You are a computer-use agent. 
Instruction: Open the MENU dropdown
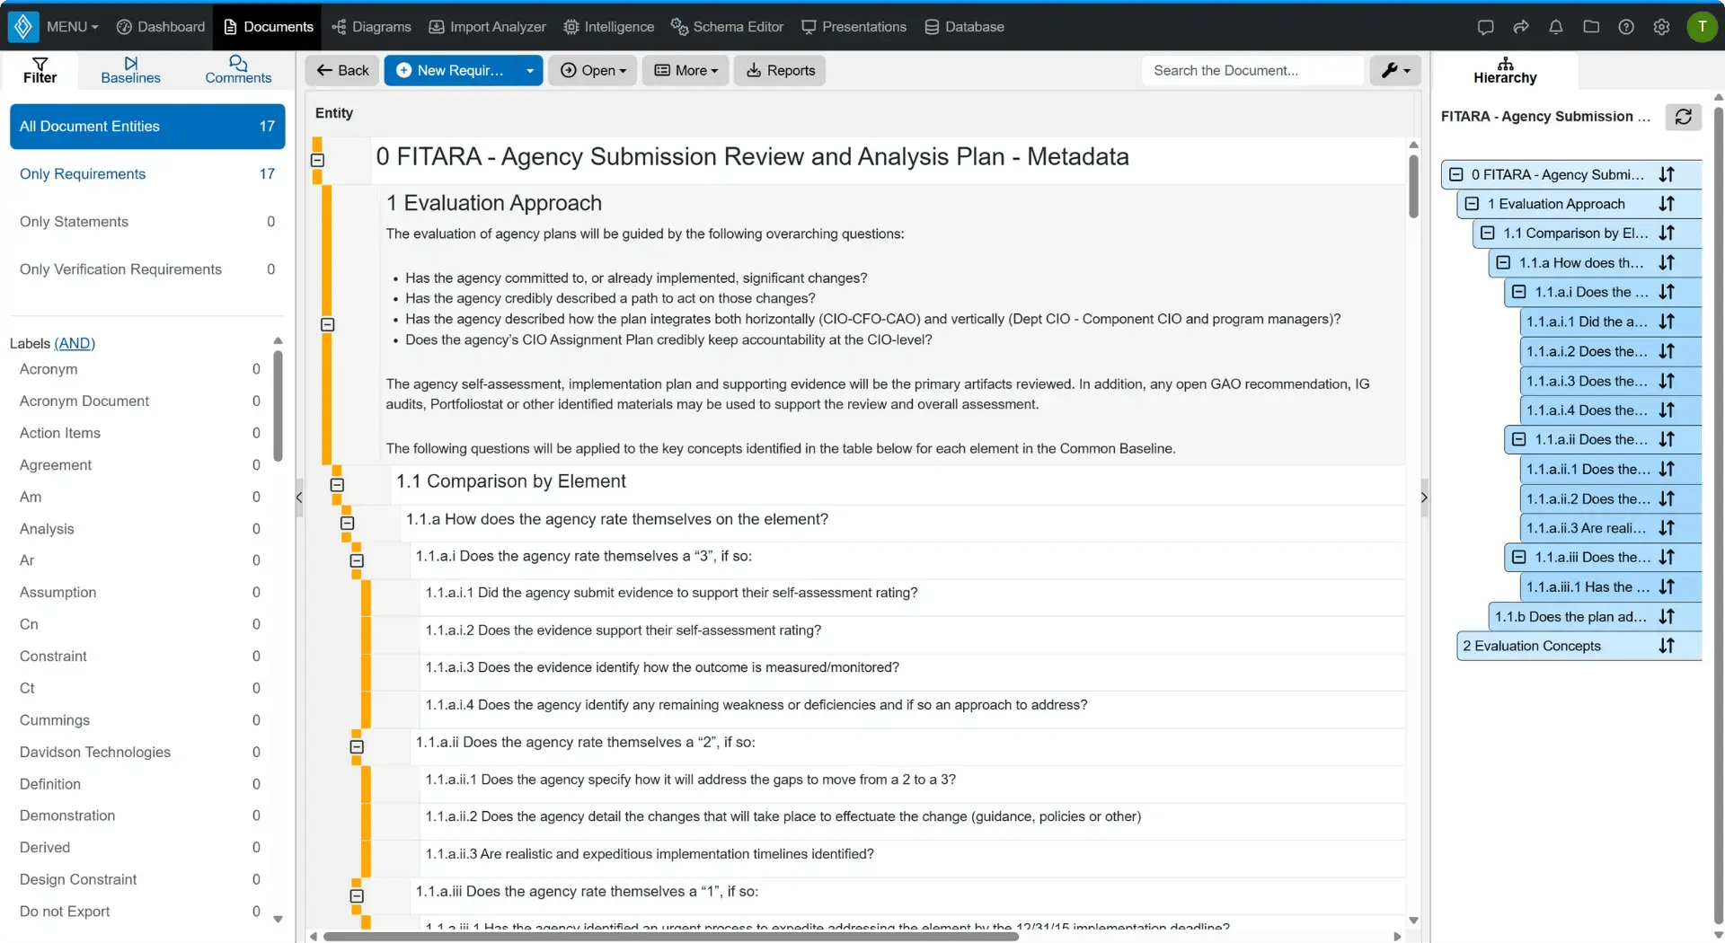click(72, 27)
